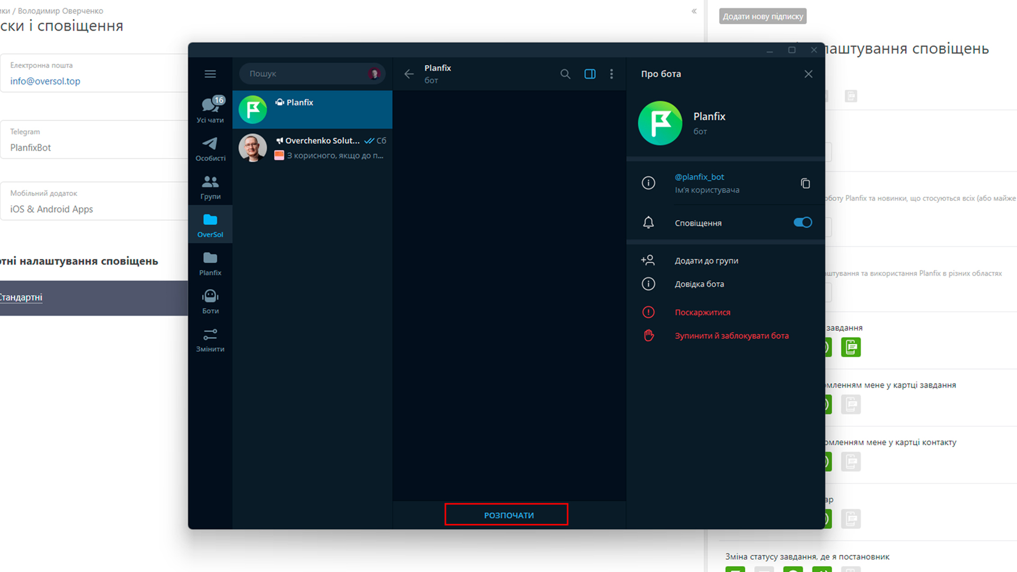Toggle gray mobile icon below the settings heading
This screenshot has height=572, width=1017.
tap(851, 96)
